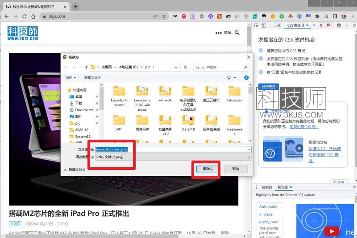This screenshot has height=238, width=357.
Task: Select 桌面 in navigation pane
Action: point(79,97)
